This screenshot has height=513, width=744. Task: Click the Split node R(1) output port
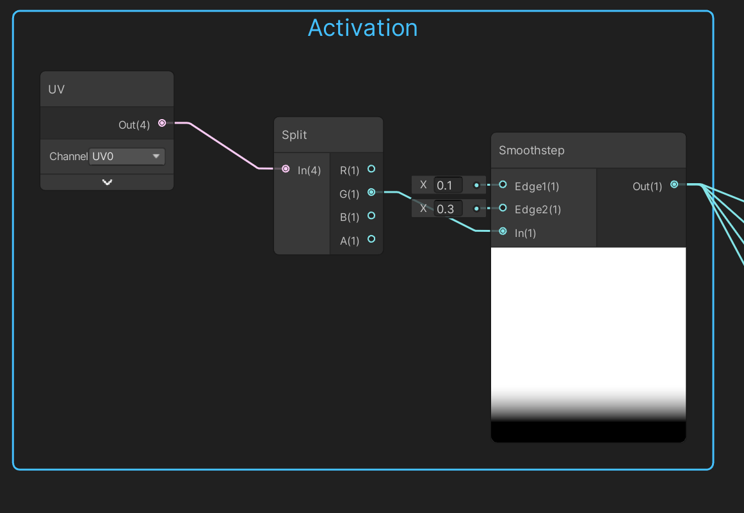pyautogui.click(x=371, y=169)
